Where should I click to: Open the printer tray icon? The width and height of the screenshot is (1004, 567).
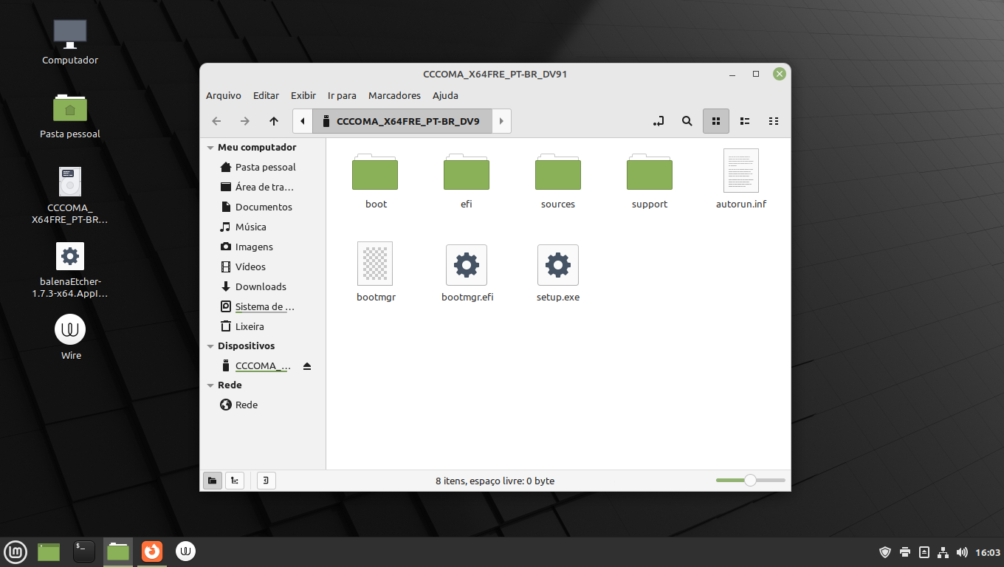[x=905, y=552]
